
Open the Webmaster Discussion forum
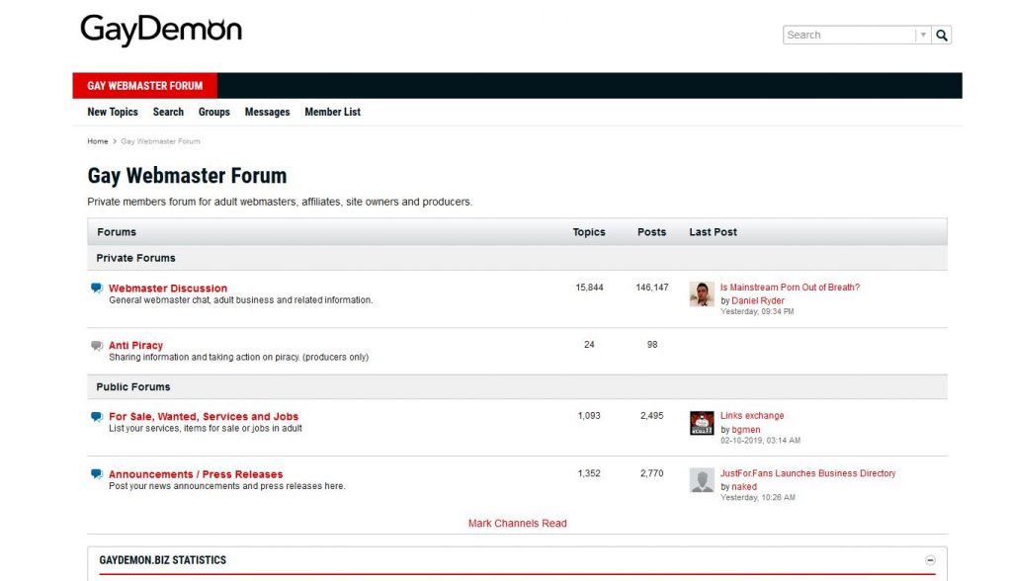coord(168,288)
